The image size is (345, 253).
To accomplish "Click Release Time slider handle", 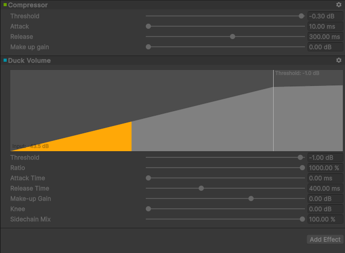I will click(x=201, y=188).
